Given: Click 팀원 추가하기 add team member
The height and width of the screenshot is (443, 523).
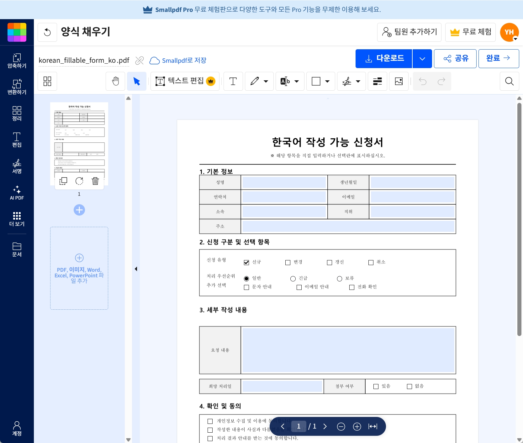Looking at the screenshot, I should coord(409,32).
